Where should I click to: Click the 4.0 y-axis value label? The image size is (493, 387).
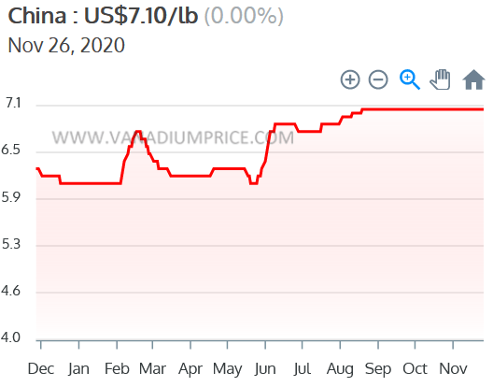click(11, 337)
